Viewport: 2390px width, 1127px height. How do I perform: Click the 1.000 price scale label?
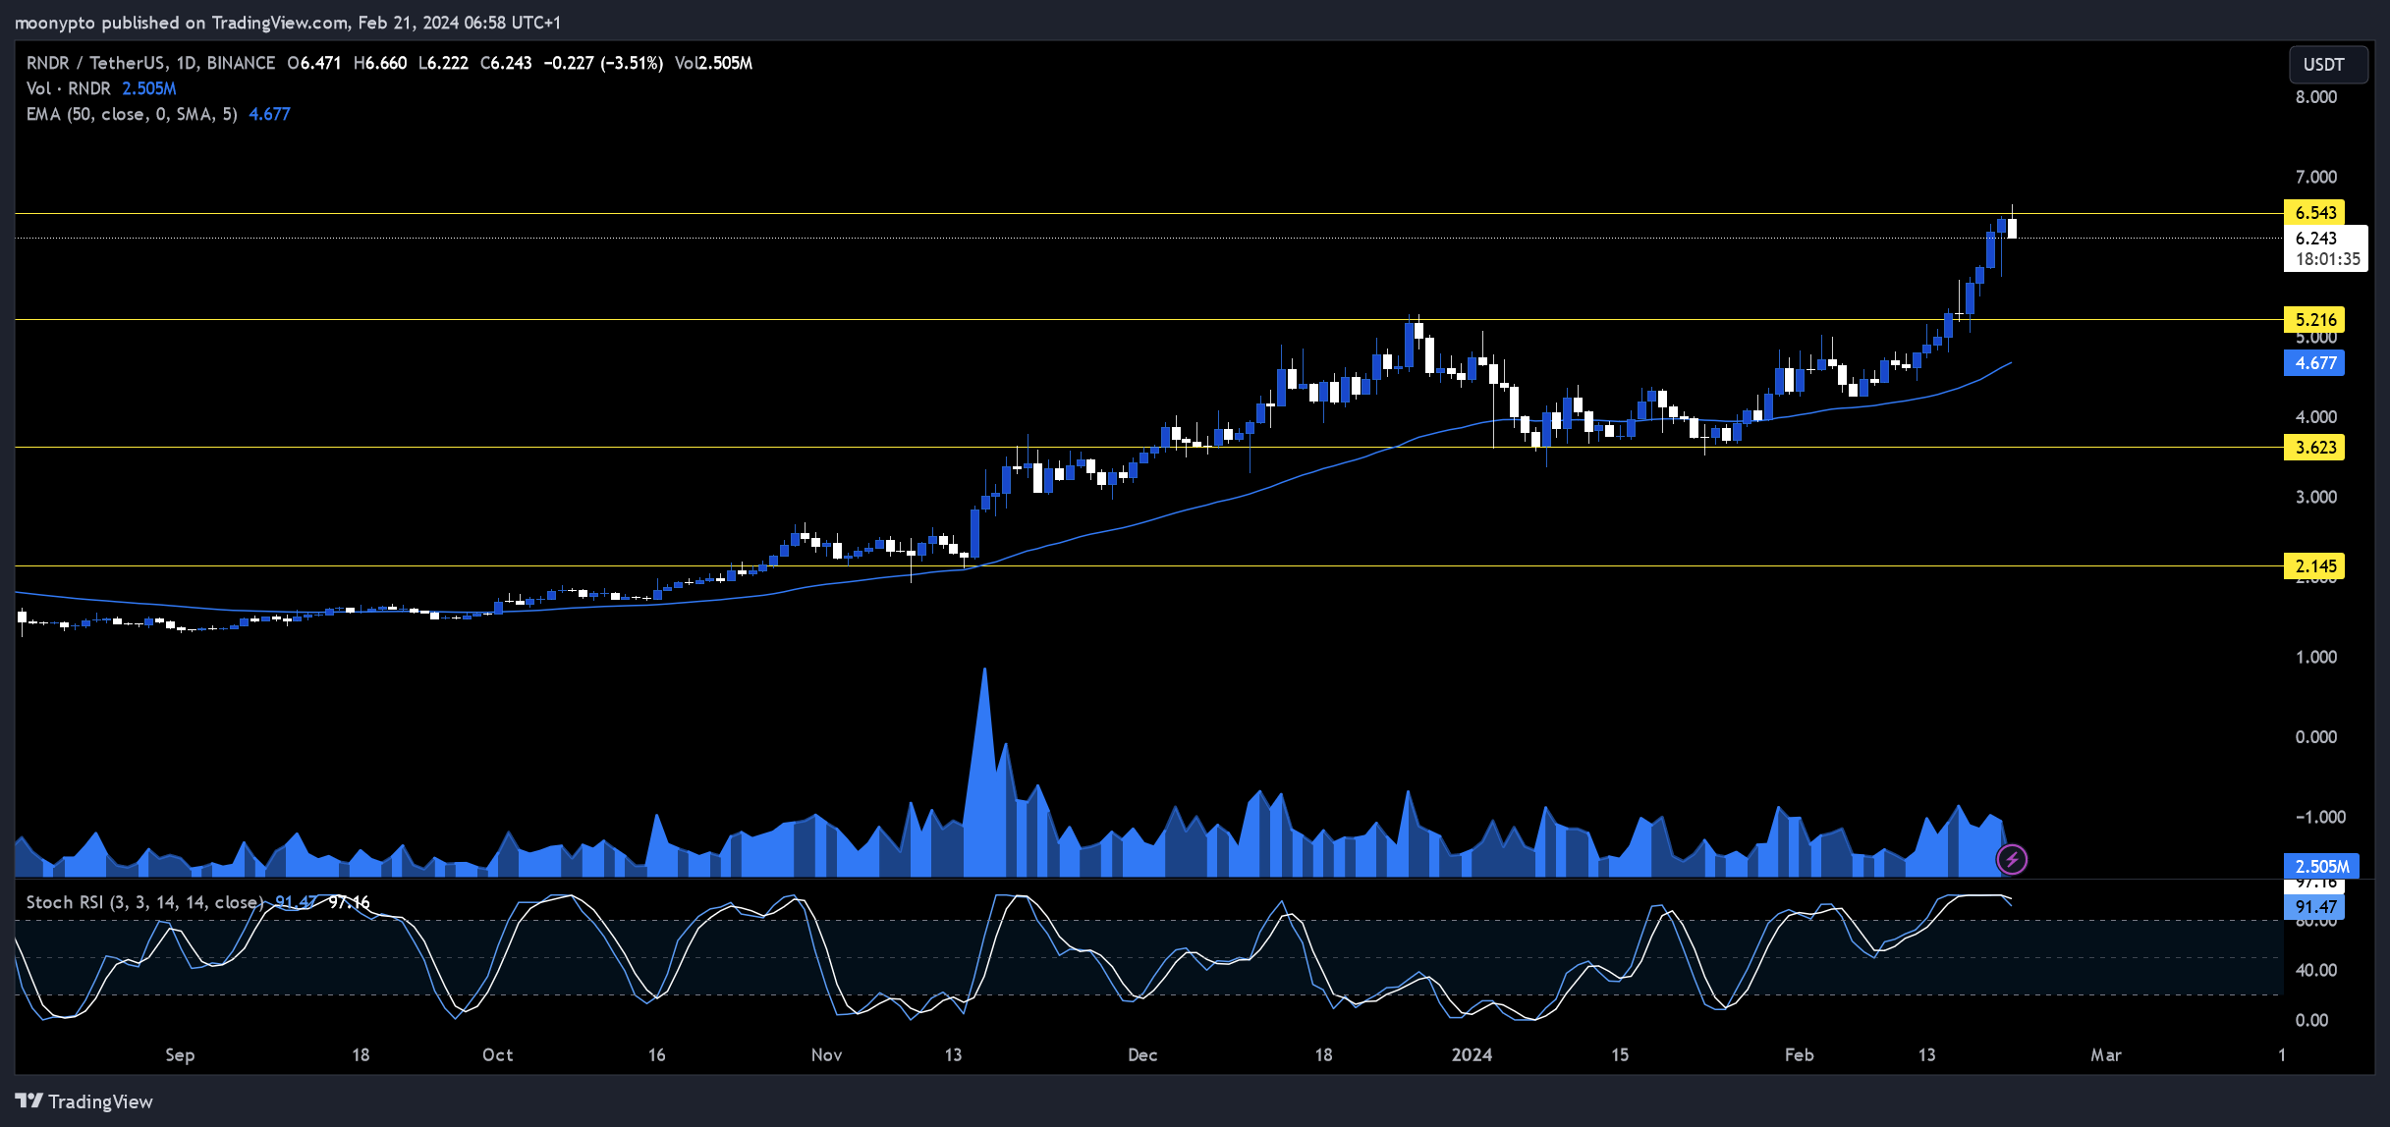point(2316,658)
